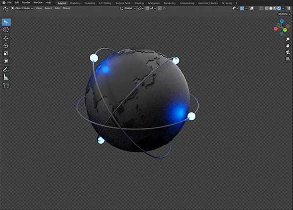Open the viewport View menu
The image size is (293, 210).
pyautogui.click(x=39, y=8)
